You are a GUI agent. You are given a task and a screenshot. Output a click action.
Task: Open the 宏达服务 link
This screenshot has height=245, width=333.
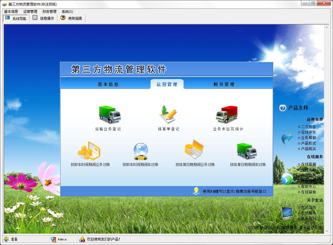[308, 213]
